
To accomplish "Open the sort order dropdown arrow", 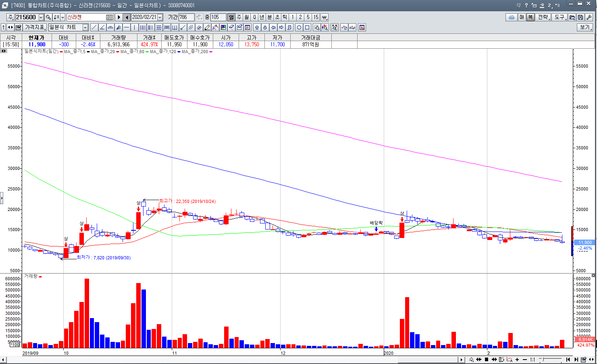I will pos(63,17).
